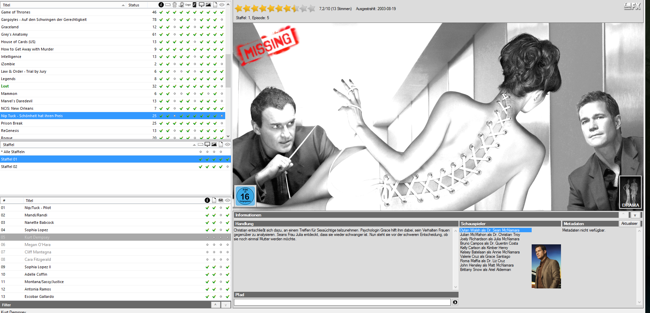Click the series list vertical scrollbar thumb

coord(228,71)
